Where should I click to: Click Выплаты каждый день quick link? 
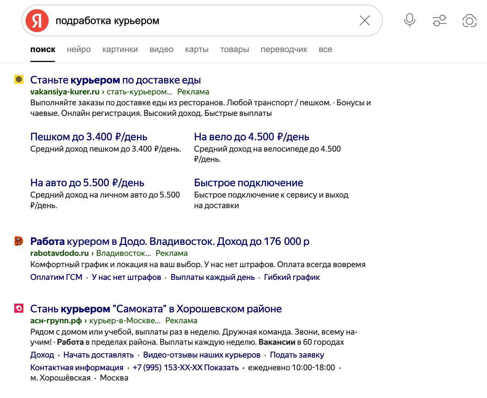[212, 277]
